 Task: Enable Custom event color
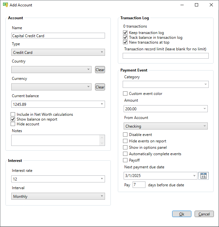click(125, 94)
